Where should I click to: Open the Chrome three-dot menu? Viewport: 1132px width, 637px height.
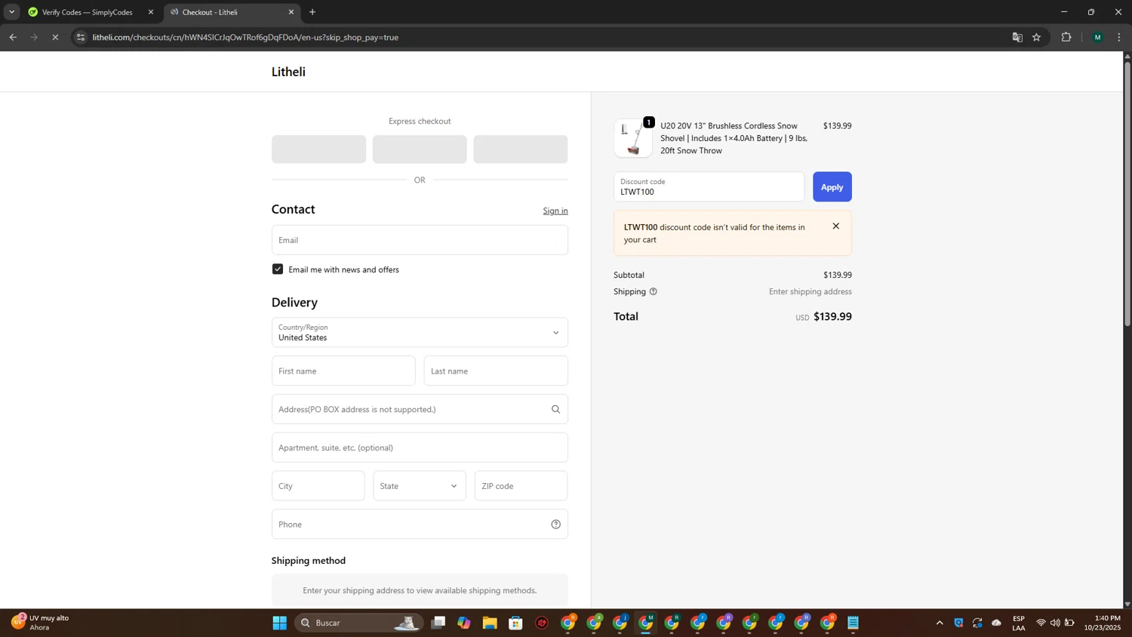pyautogui.click(x=1119, y=37)
